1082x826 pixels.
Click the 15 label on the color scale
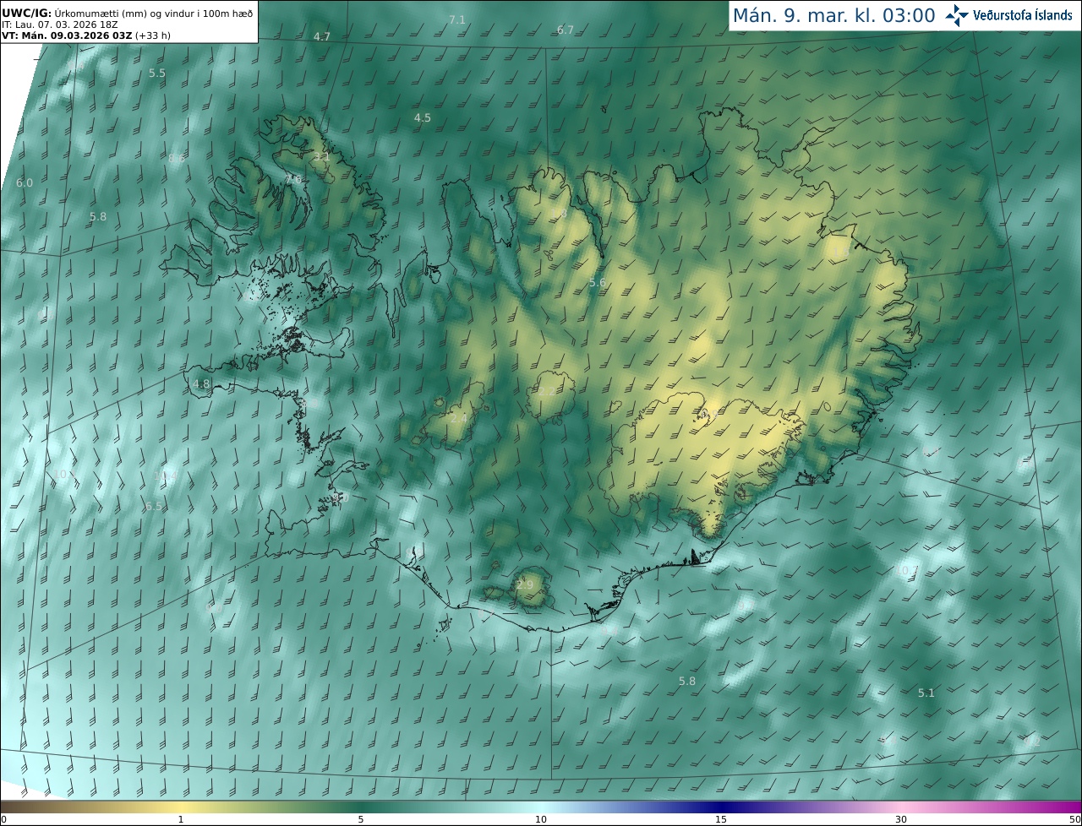click(x=721, y=820)
